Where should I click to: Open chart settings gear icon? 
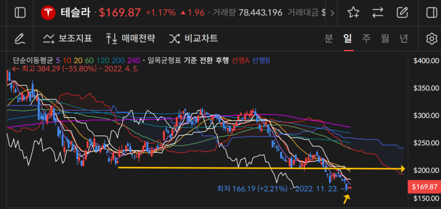[431, 39]
